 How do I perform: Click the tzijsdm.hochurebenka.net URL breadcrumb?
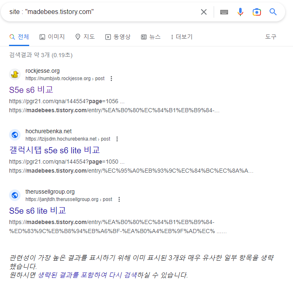(x=68, y=139)
